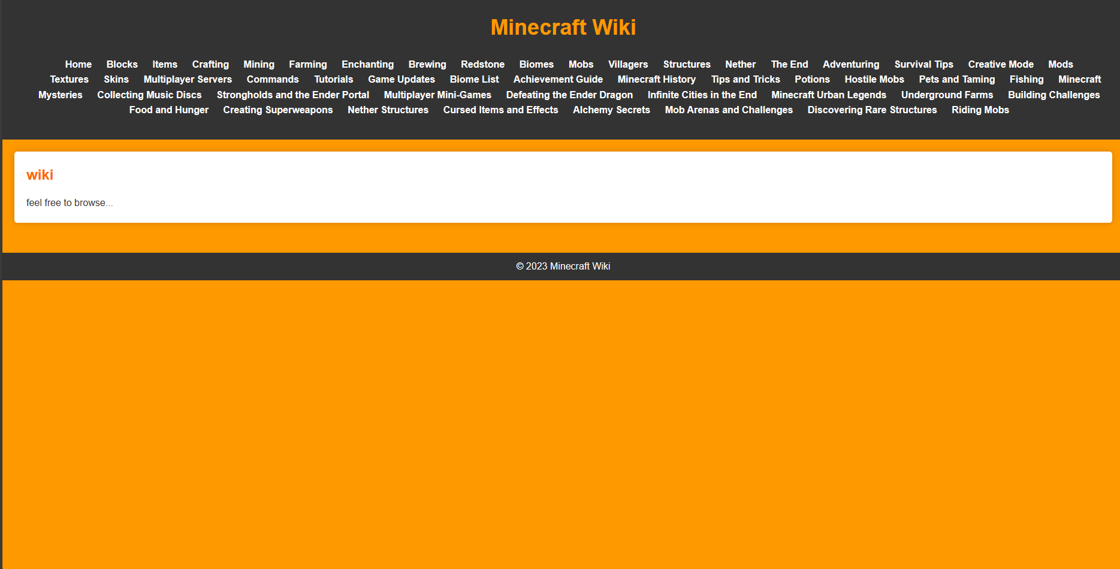Go to Biome List
1120x569 pixels.
pyautogui.click(x=475, y=79)
